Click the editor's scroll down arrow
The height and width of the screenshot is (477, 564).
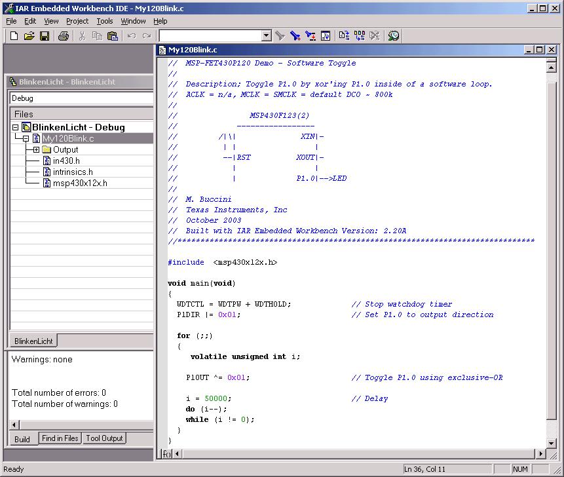[x=552, y=443]
